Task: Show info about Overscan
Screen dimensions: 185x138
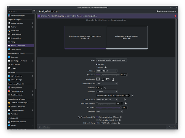Action: [x=105, y=87]
